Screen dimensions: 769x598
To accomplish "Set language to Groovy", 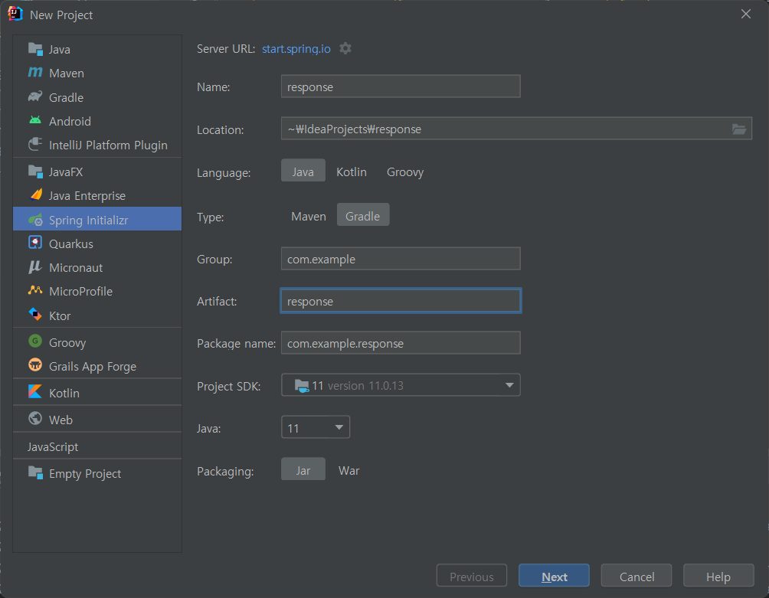I will [405, 172].
